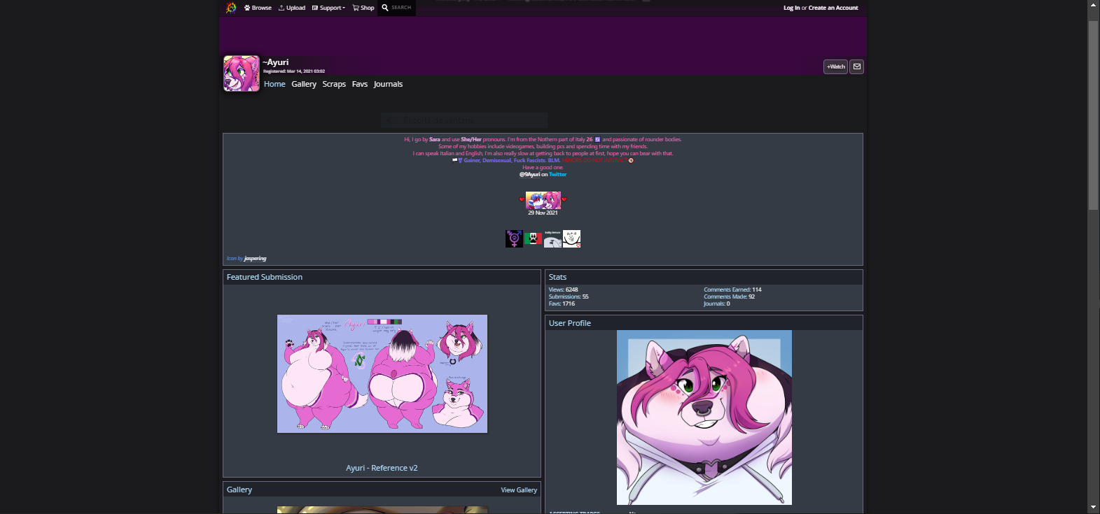Image resolution: width=1100 pixels, height=514 pixels.
Task: Click the Italian flag paw icon
Action: point(533,238)
